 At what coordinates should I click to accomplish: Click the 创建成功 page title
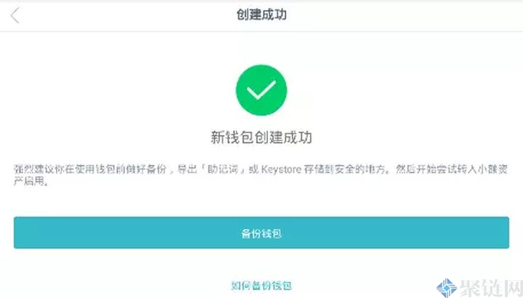[x=261, y=15]
